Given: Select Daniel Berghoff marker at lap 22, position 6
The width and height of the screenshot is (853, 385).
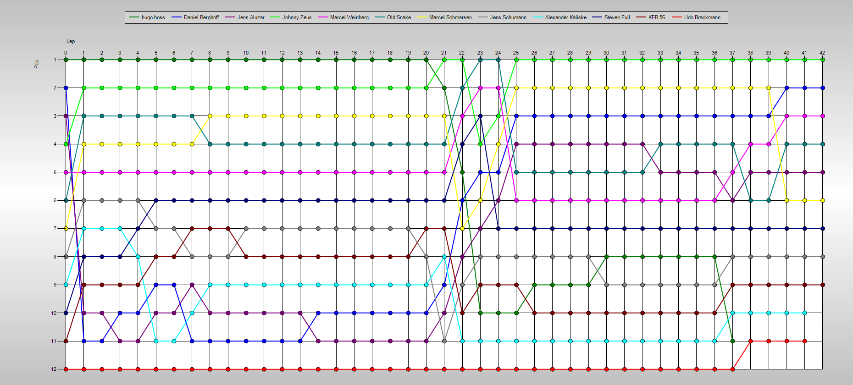Looking at the screenshot, I should coord(462,200).
